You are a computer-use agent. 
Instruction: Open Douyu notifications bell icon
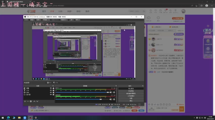coord(170,11)
